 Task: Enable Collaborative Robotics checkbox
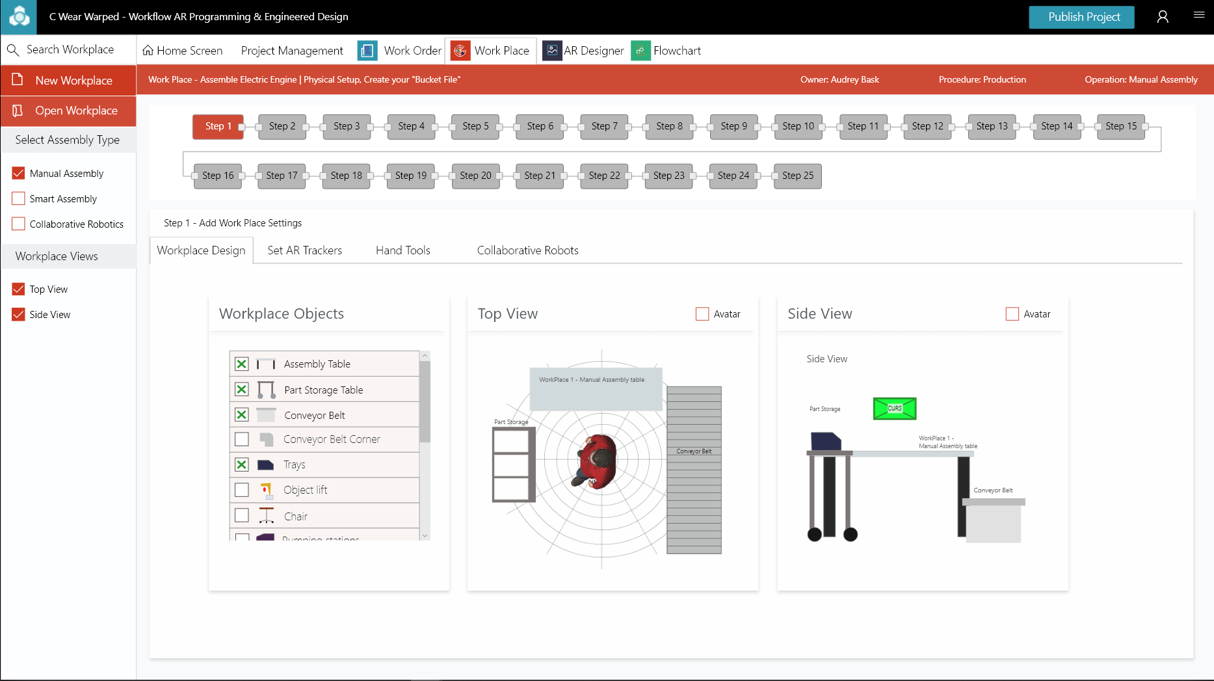pyautogui.click(x=18, y=224)
